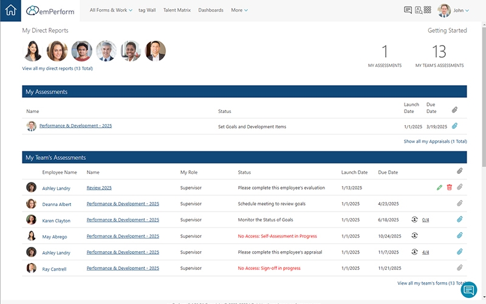Open the employee search icon
The height and width of the screenshot is (304, 486).
pos(418,10)
